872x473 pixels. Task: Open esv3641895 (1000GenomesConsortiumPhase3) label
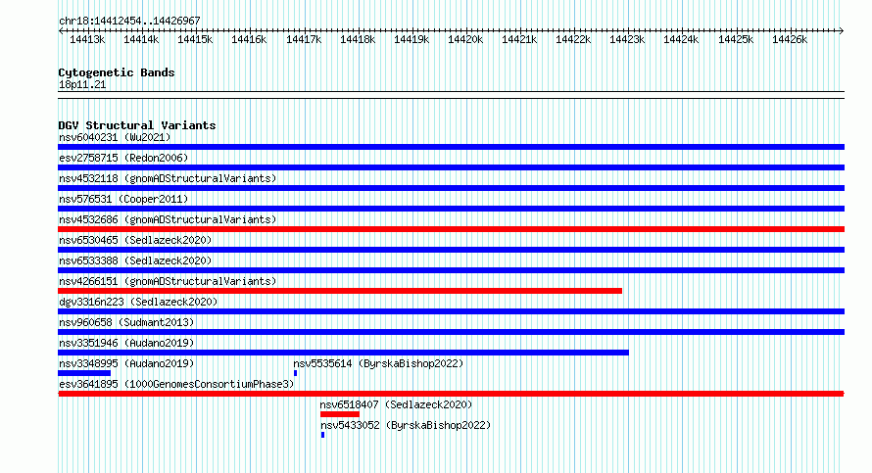pos(176,384)
